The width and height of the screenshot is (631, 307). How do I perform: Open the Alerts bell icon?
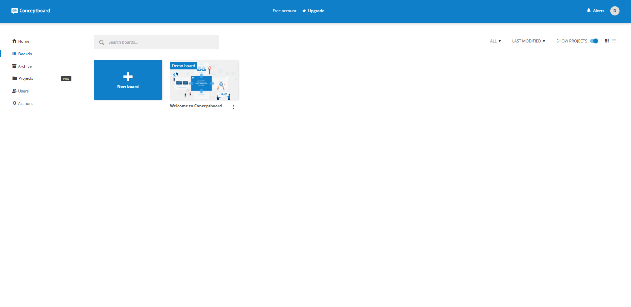click(589, 11)
